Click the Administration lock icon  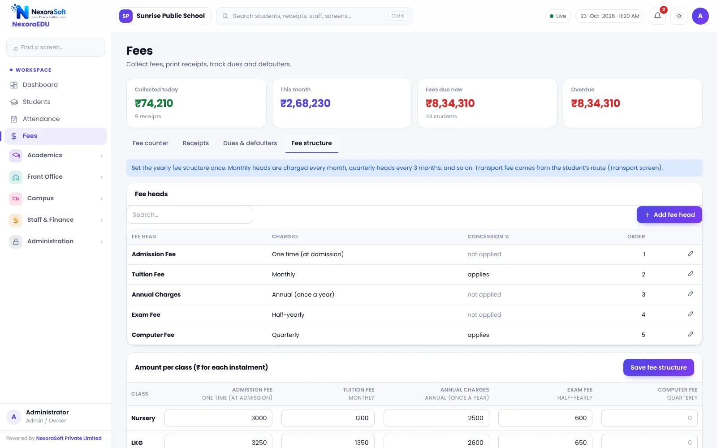(16, 241)
